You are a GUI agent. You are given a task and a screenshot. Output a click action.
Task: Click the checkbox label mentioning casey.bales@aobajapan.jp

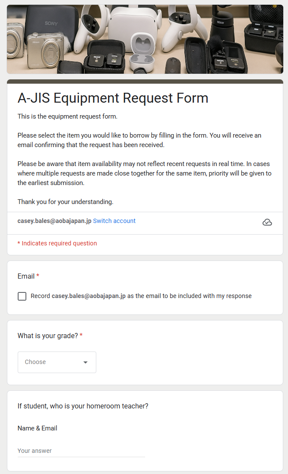(141, 296)
